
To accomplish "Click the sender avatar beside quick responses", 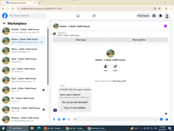I will 55,110.
